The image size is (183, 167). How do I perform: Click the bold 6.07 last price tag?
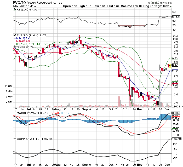tap(175, 65)
